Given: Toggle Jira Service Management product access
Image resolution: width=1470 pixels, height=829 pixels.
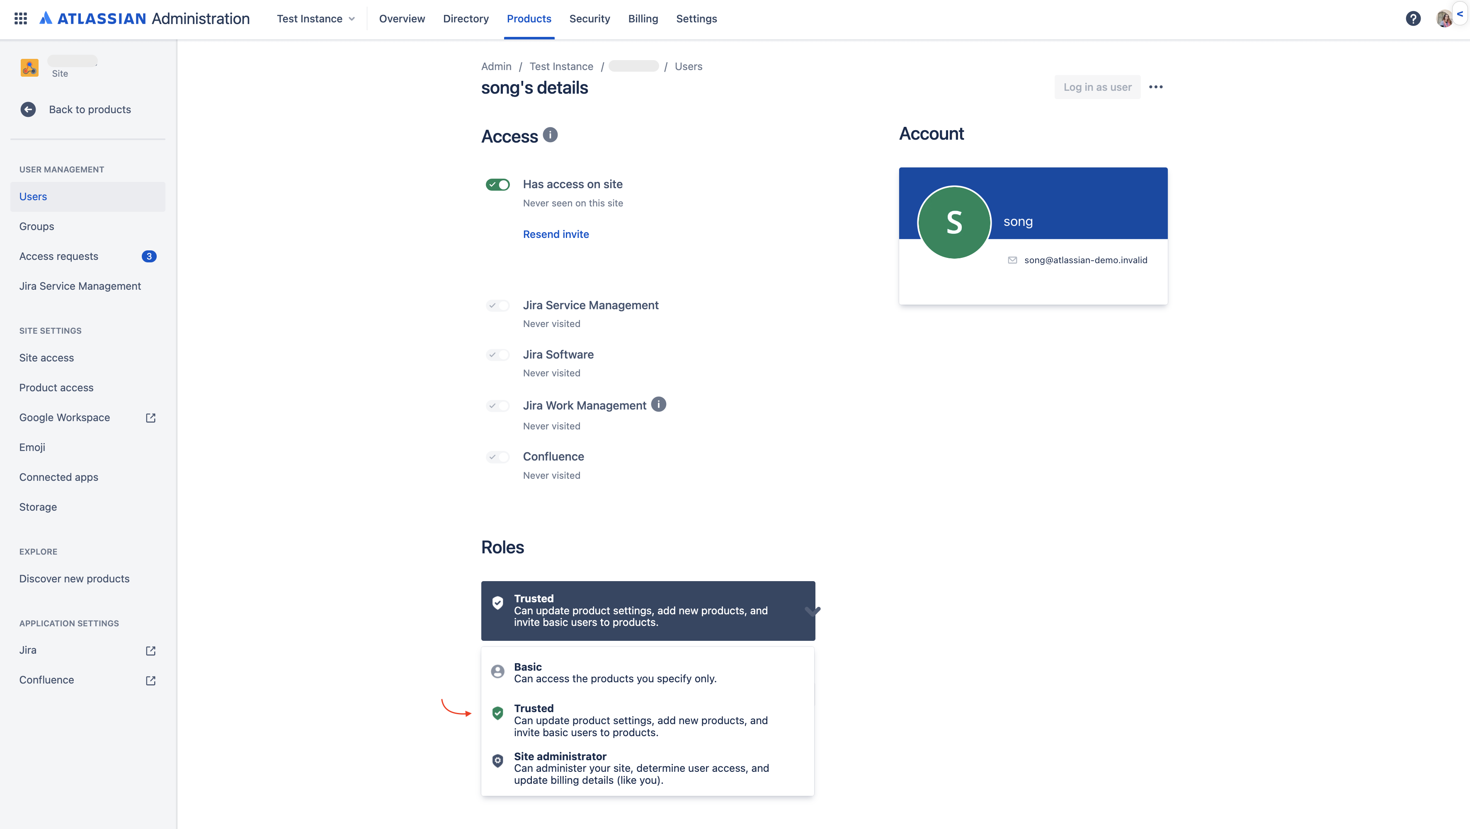Looking at the screenshot, I should [497, 305].
